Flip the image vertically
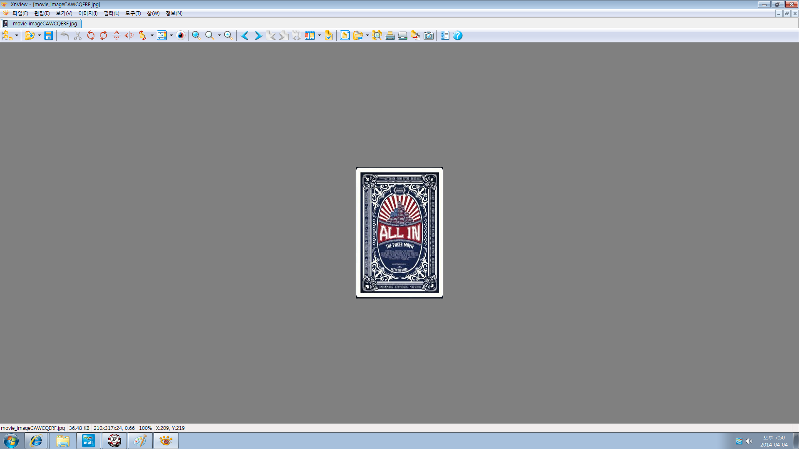The width and height of the screenshot is (799, 449). point(117,36)
